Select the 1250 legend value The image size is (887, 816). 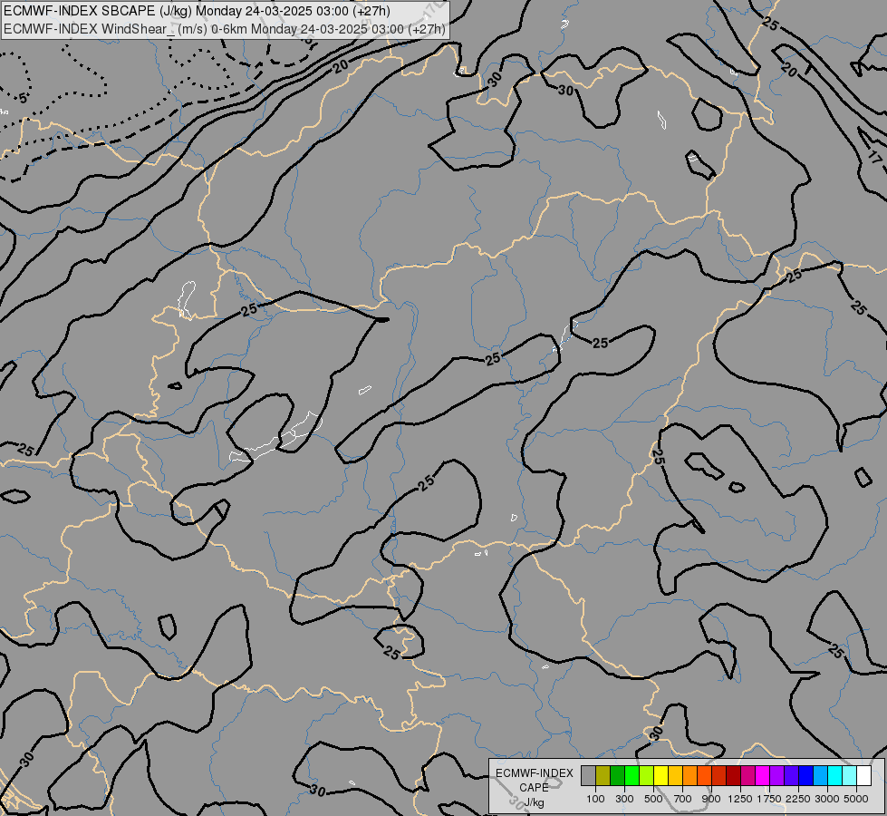pos(740,799)
